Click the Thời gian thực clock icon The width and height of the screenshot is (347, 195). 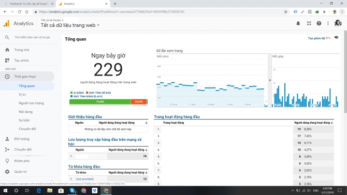[x=7, y=77]
